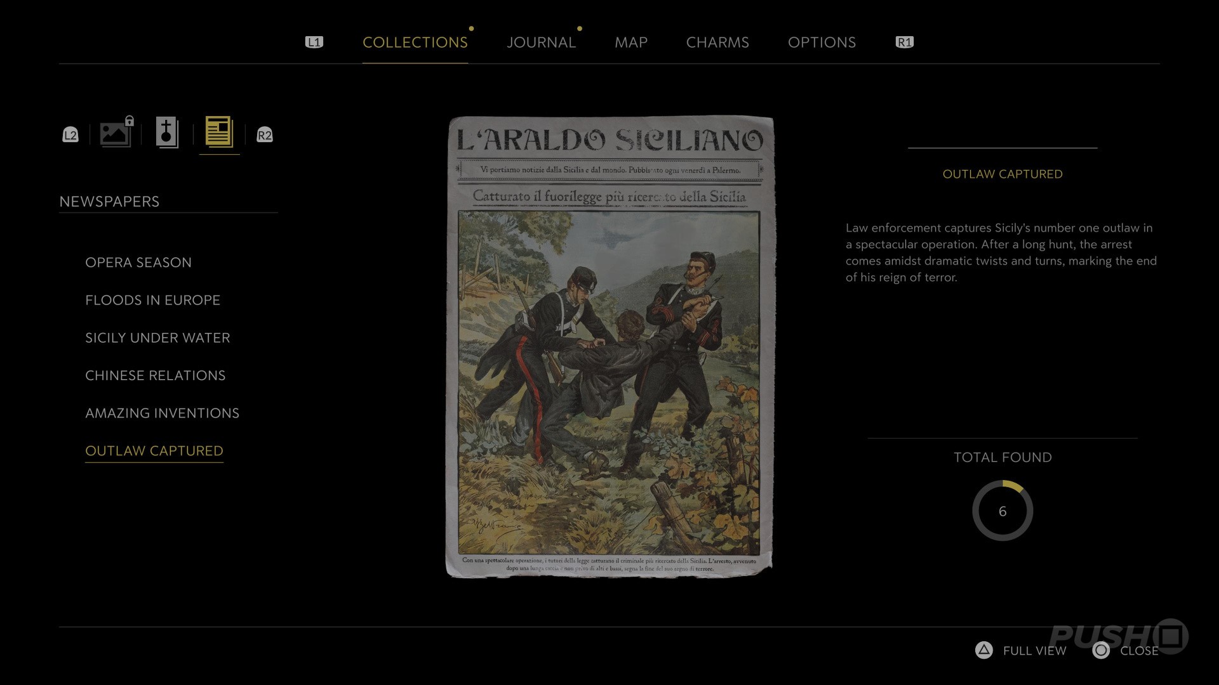Click the circle Close icon
Image resolution: width=1219 pixels, height=685 pixels.
1101,650
